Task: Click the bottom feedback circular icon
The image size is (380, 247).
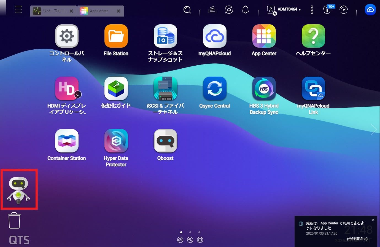Action: click(200, 240)
